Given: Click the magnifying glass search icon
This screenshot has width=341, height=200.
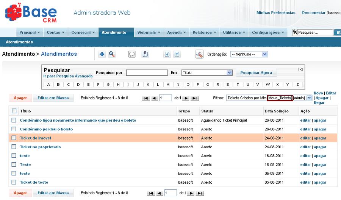Looking at the screenshot, I should point(112,54).
